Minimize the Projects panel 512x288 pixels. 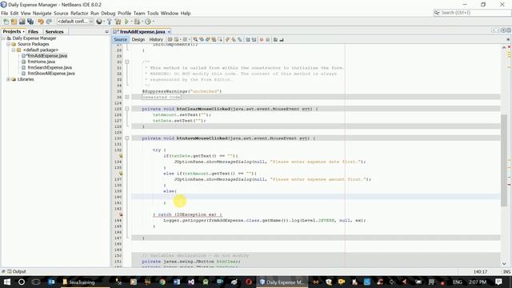click(x=106, y=32)
